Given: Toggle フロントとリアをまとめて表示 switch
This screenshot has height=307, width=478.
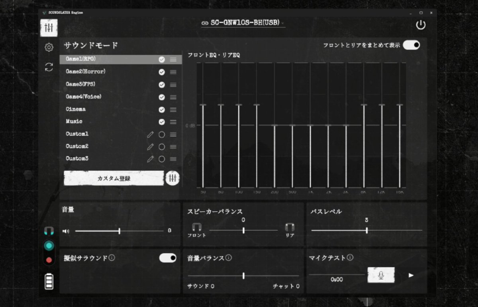Looking at the screenshot, I should (x=411, y=45).
